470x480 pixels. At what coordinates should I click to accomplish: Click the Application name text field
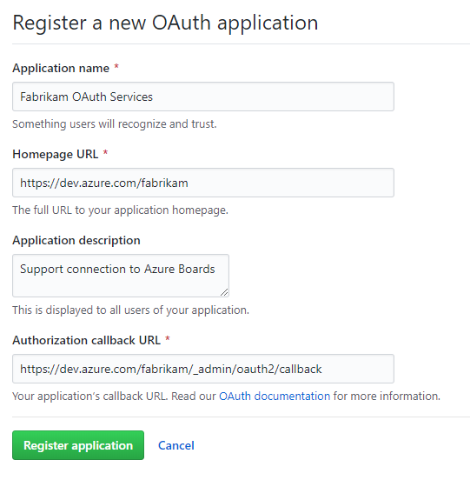pos(203,97)
